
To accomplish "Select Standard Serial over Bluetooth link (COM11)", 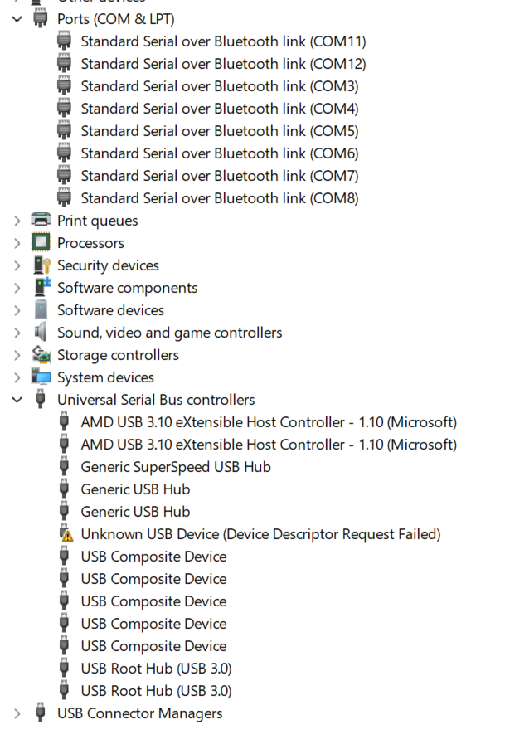I will [x=223, y=41].
